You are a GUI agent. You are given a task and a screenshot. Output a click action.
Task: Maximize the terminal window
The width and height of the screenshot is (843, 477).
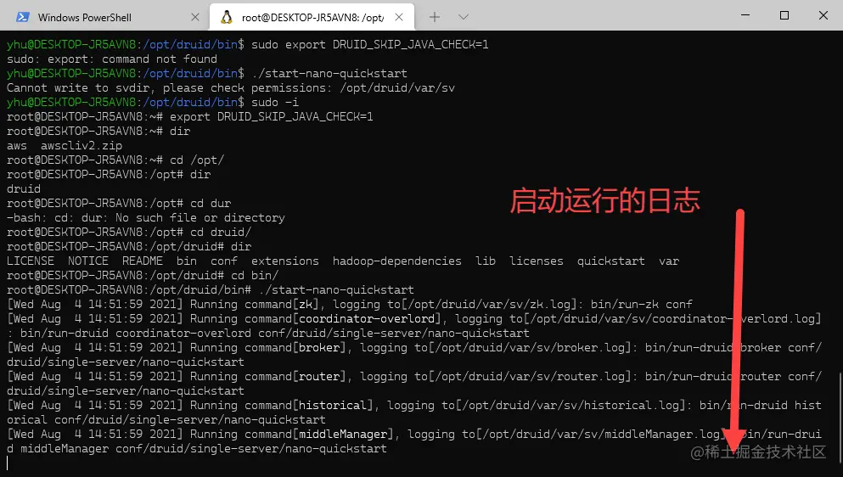coord(784,15)
